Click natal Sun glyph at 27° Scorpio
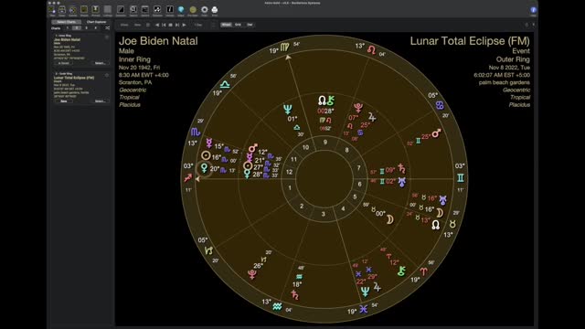 point(248,166)
